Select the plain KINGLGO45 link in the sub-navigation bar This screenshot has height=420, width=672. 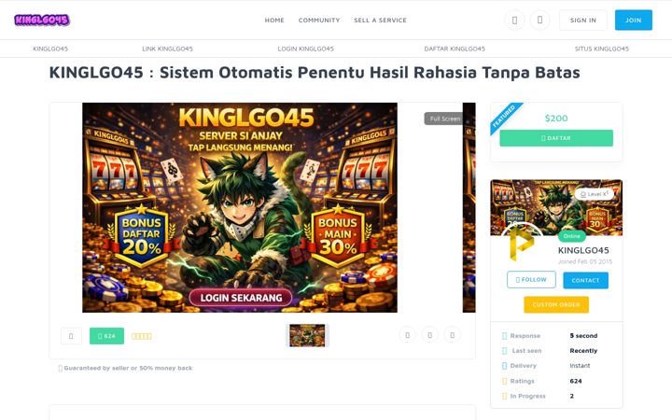pos(50,49)
